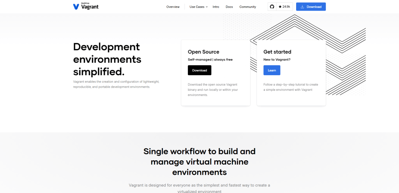
Task: Expand the Use Cases dropdown
Action: (198, 7)
